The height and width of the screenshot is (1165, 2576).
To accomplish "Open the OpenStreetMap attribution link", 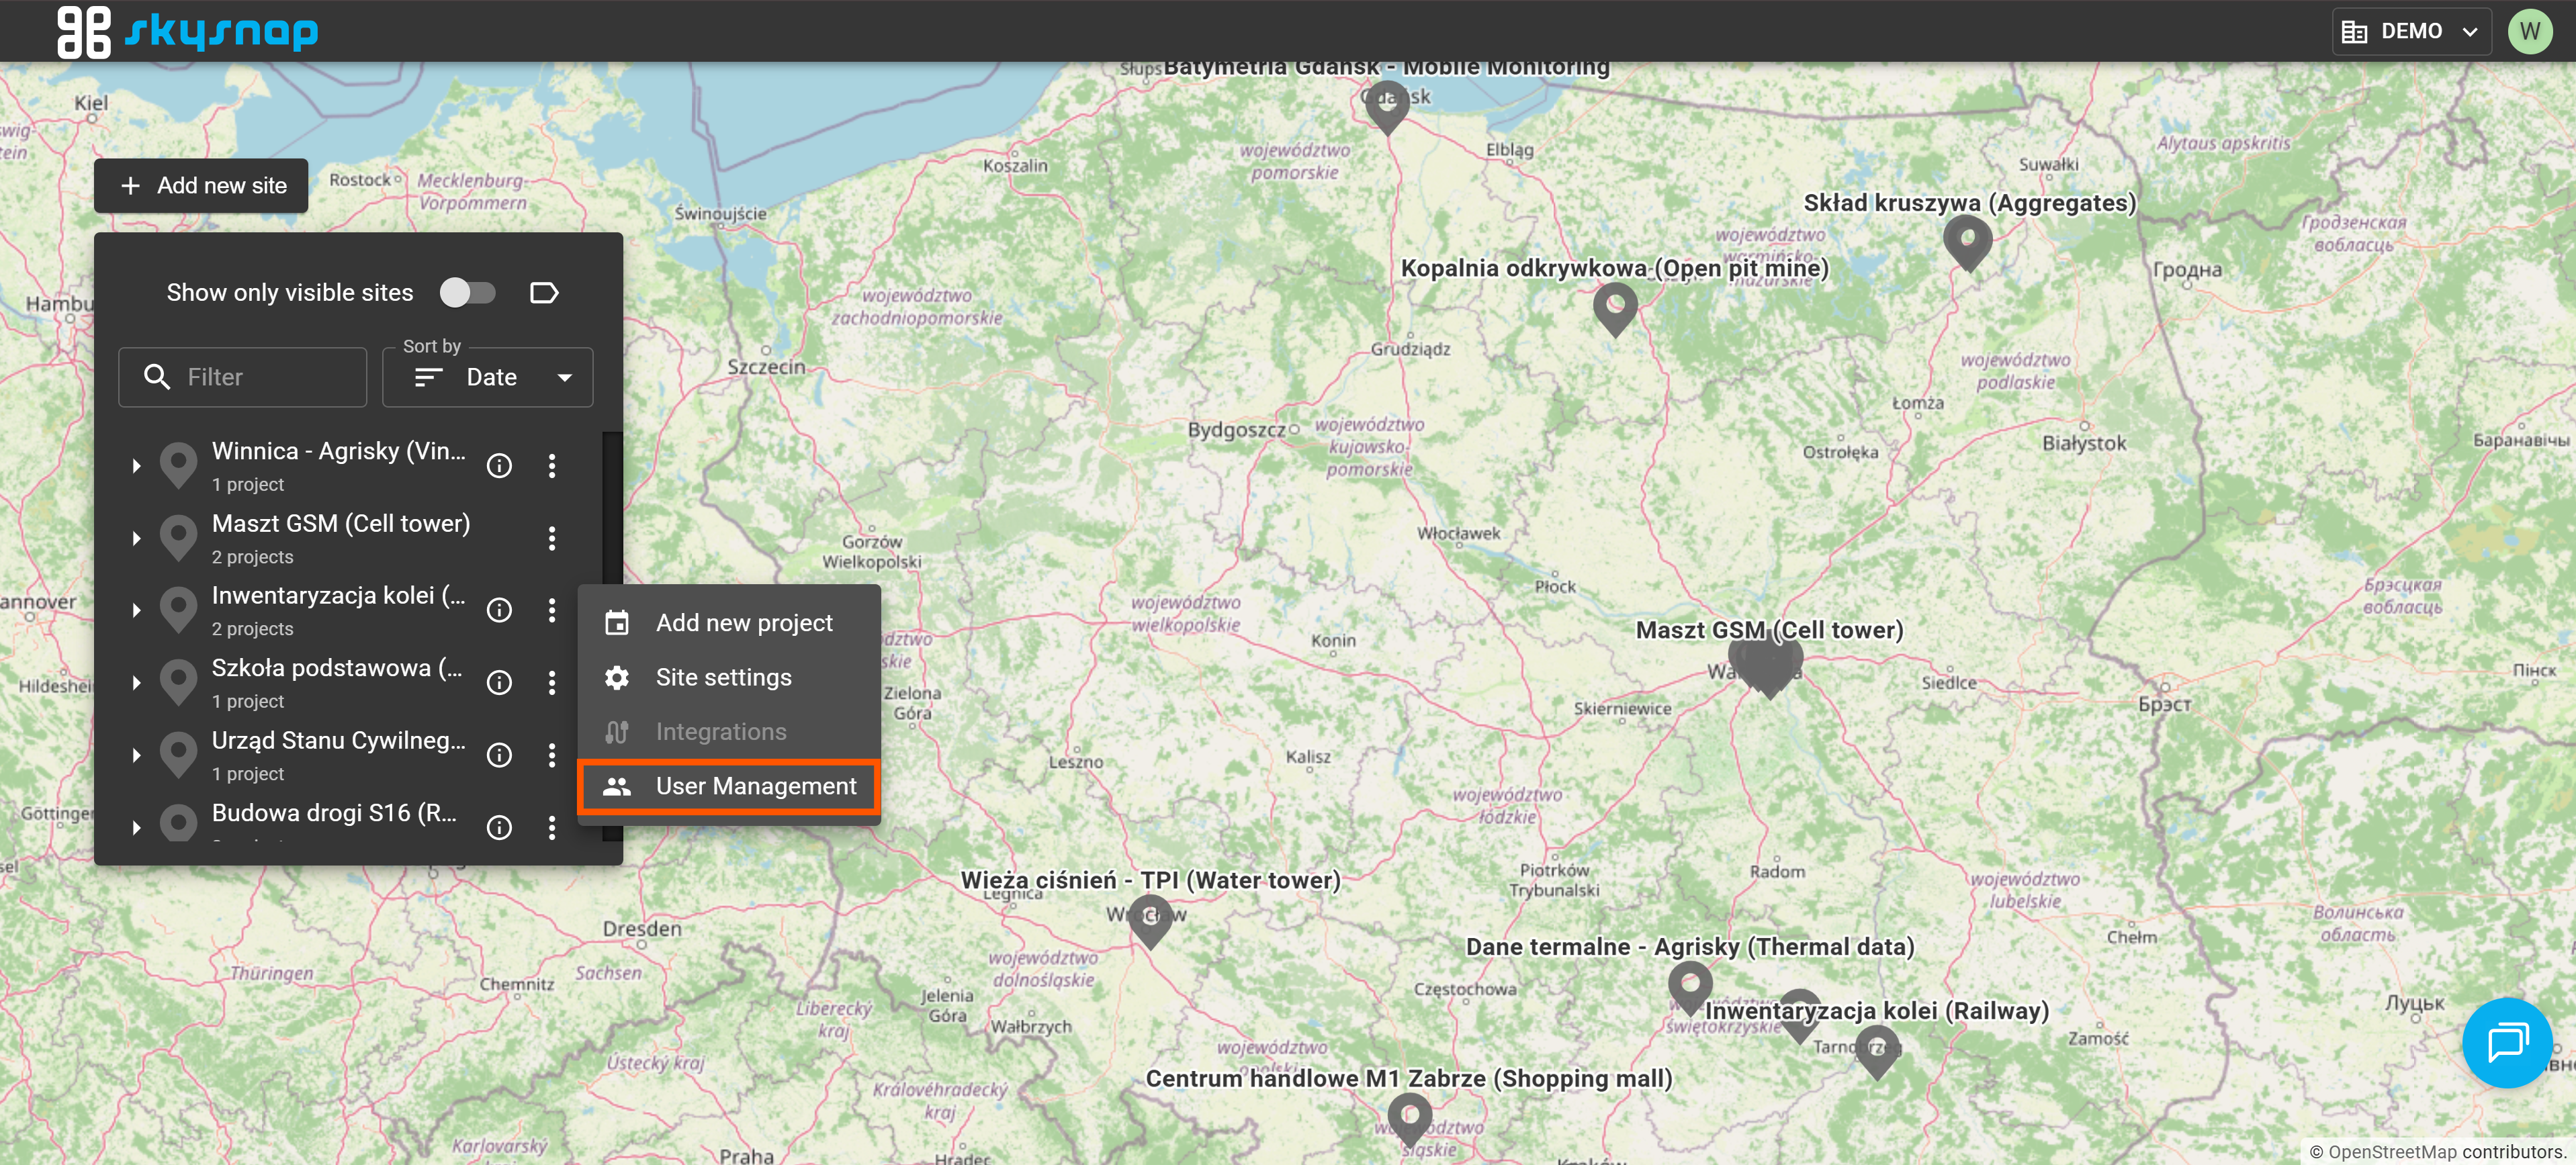I will coord(2391,1152).
